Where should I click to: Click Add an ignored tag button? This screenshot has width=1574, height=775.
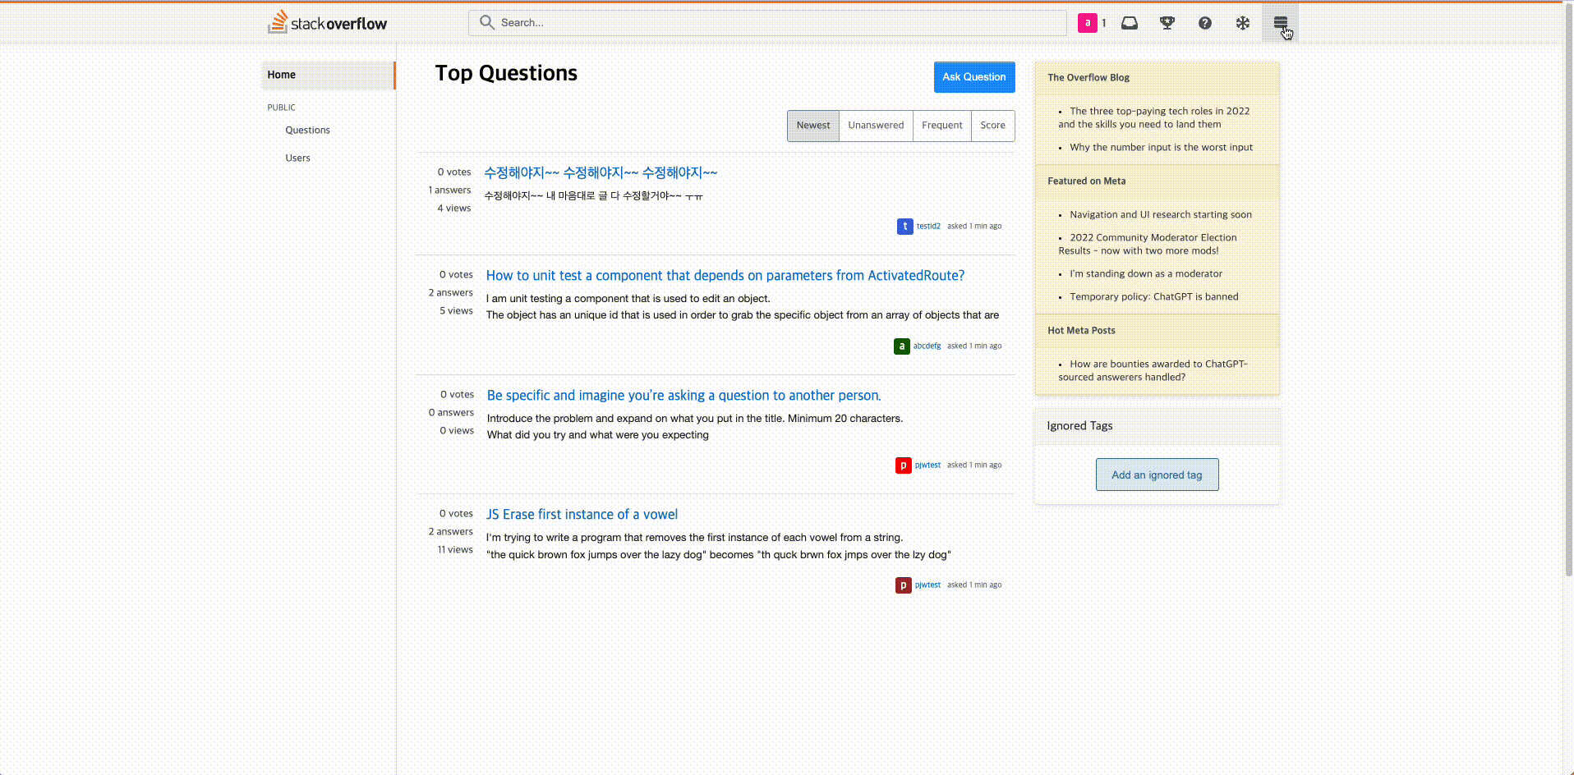(x=1157, y=475)
